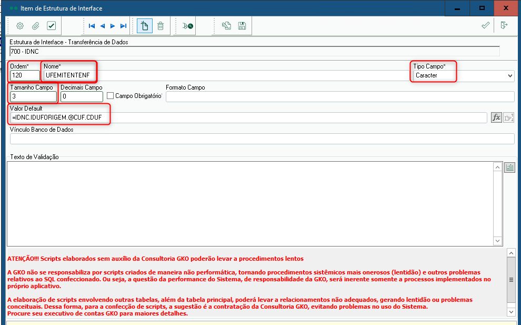Open the settings gear in the toolbar
The width and height of the screenshot is (521, 325).
20,26
